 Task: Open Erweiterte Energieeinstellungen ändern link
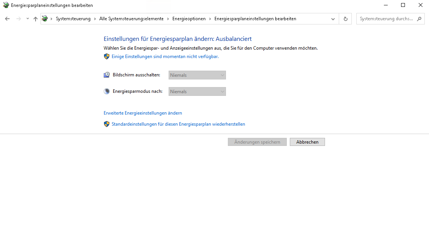point(143,113)
